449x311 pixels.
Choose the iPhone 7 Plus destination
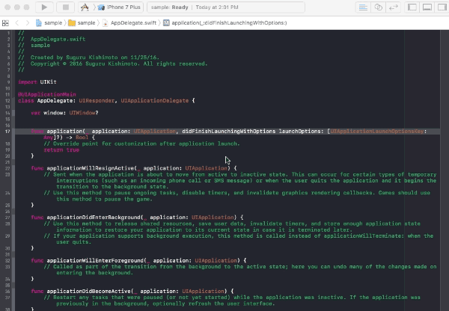[120, 7]
